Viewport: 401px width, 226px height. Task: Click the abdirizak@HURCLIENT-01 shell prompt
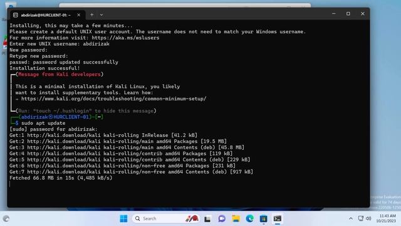(x=56, y=117)
